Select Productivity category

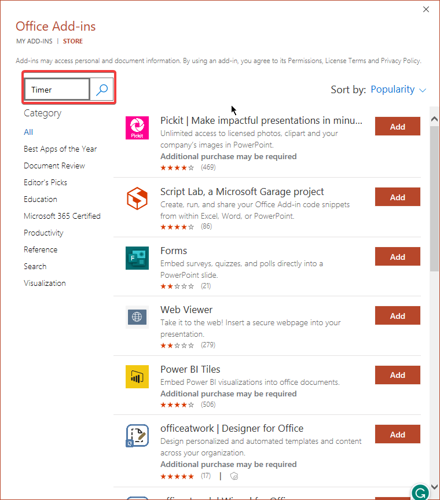43,233
